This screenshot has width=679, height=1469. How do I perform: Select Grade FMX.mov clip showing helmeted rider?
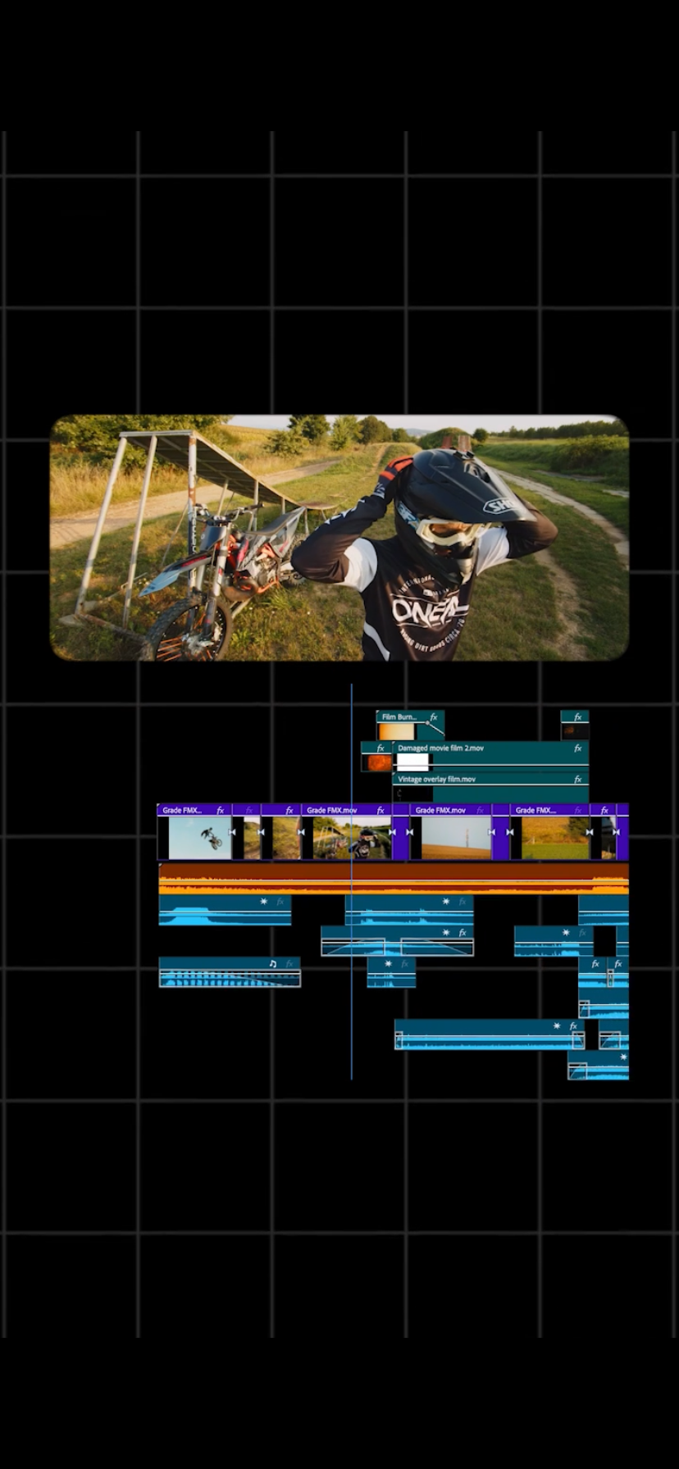click(346, 831)
